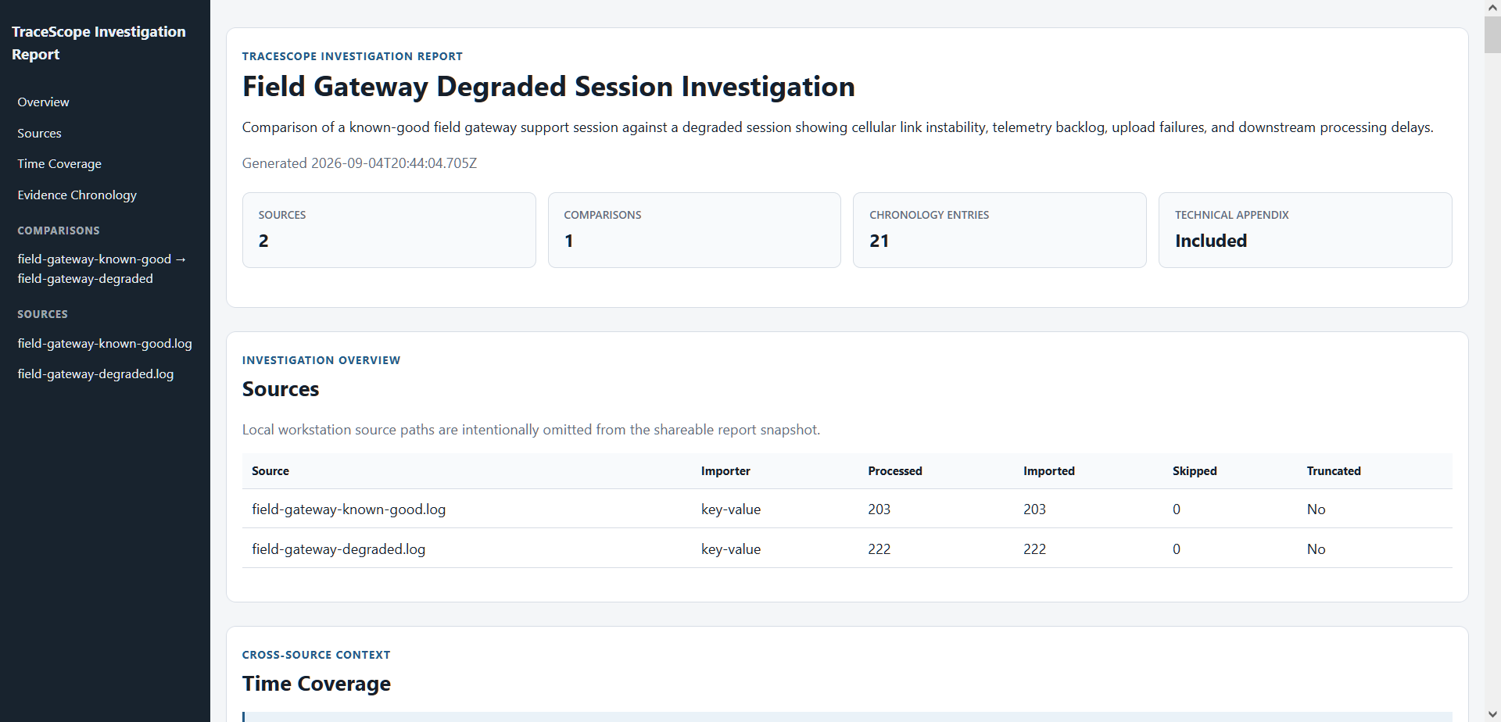
Task: Click Truncated 'No' in the degraded row
Action: (x=1317, y=549)
